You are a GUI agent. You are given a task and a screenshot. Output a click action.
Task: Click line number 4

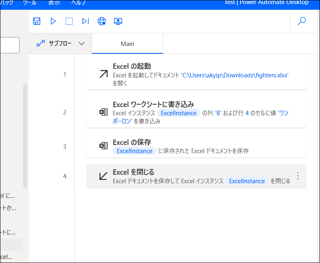[65, 176]
